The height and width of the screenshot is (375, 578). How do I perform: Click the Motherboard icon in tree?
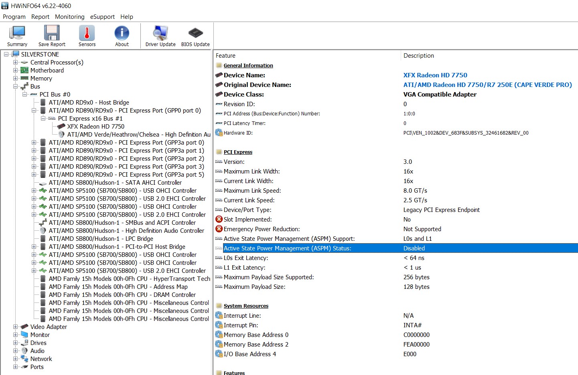(x=24, y=70)
